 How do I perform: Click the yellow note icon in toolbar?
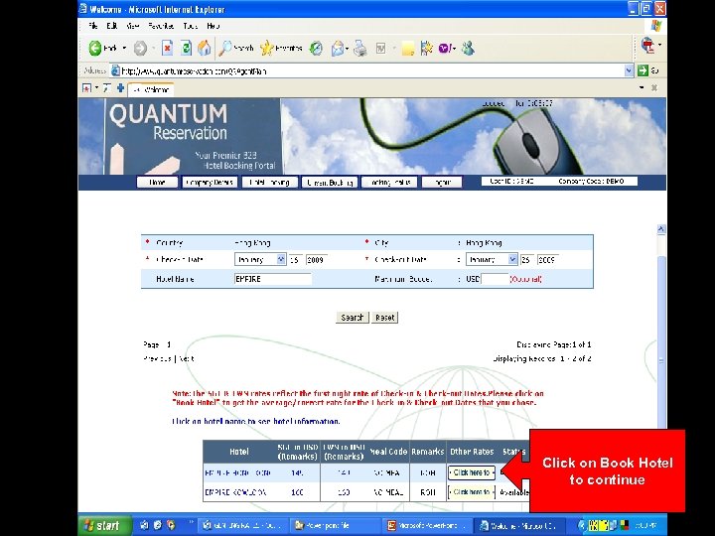[x=408, y=49]
